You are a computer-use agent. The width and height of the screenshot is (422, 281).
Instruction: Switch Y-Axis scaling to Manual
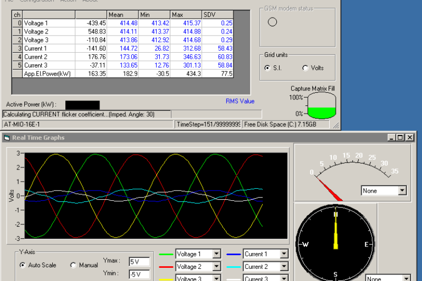[74, 265]
